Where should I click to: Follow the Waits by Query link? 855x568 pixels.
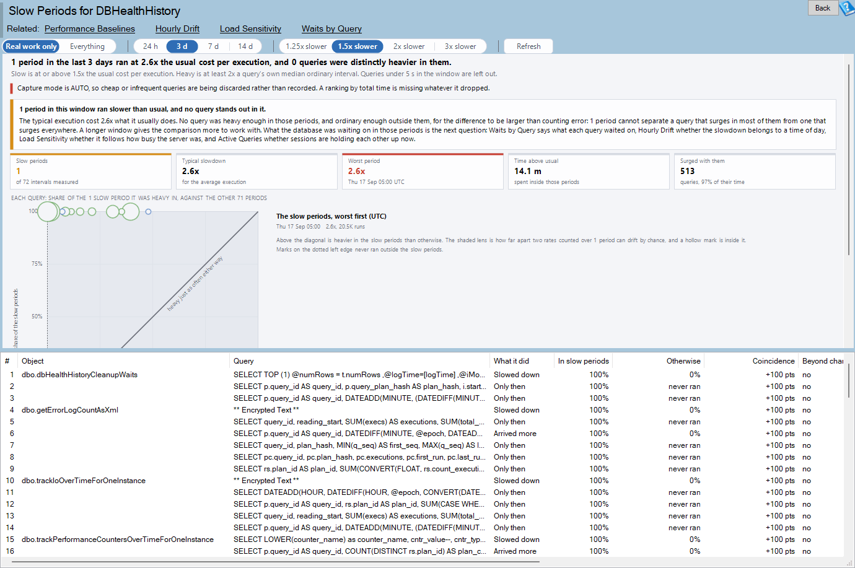[x=331, y=28]
